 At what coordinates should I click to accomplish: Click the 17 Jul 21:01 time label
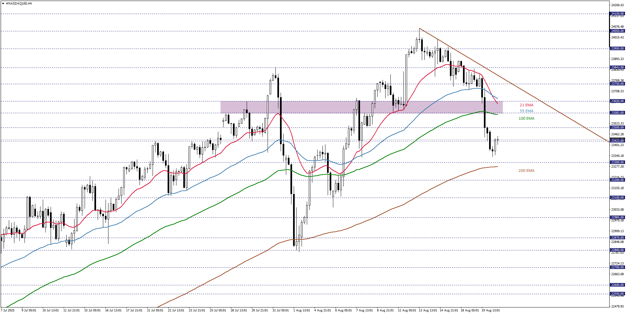[134, 310]
